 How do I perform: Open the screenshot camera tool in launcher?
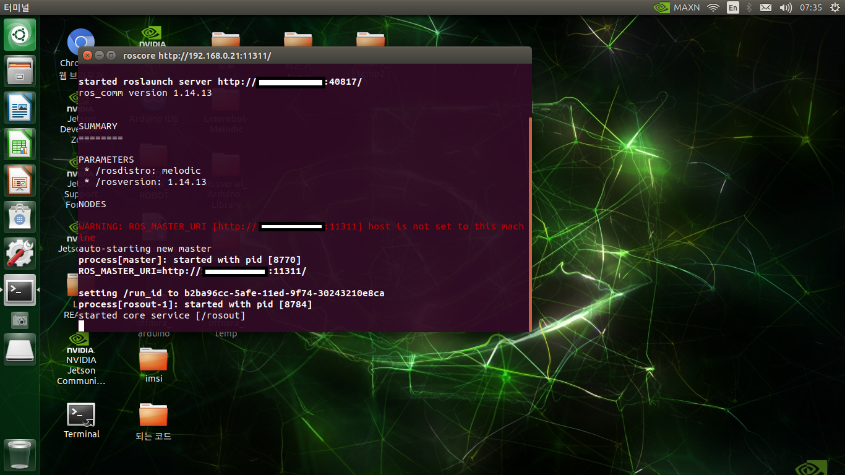pyautogui.click(x=20, y=320)
